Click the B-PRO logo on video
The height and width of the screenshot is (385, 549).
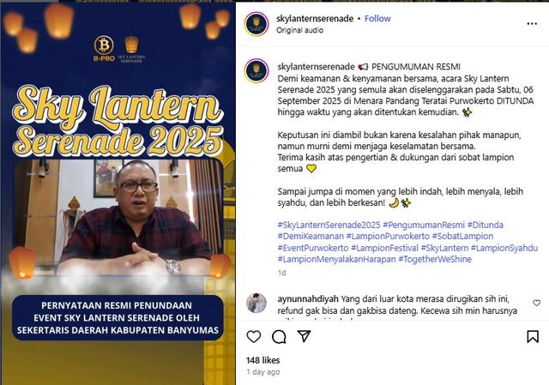click(104, 49)
